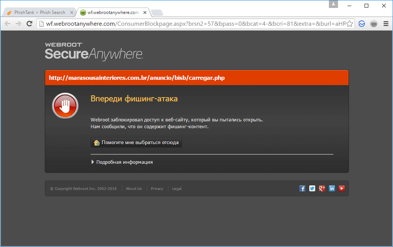Click the Помогите мне выбраться отсюда button
Viewport: 393px width, 247px height.
[136, 142]
